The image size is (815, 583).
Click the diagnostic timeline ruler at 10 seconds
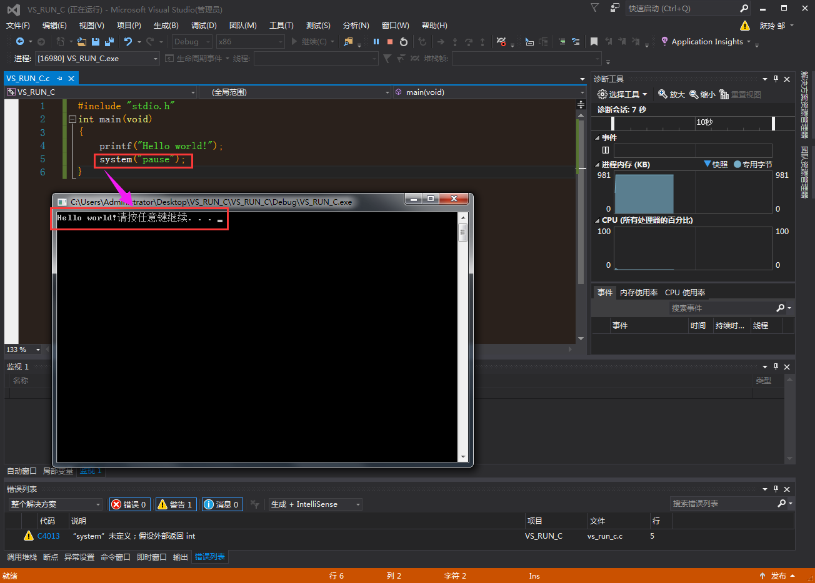pyautogui.click(x=704, y=122)
